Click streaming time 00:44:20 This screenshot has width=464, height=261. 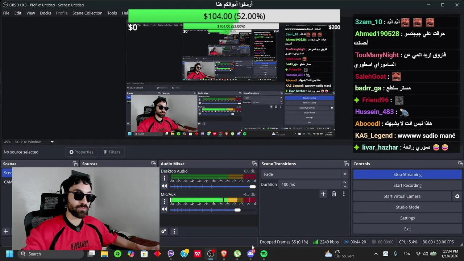click(355, 242)
